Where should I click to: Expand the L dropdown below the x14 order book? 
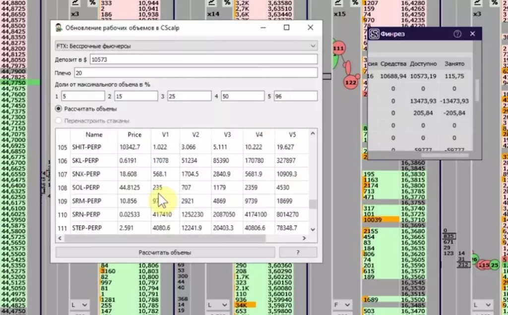[x=217, y=305]
